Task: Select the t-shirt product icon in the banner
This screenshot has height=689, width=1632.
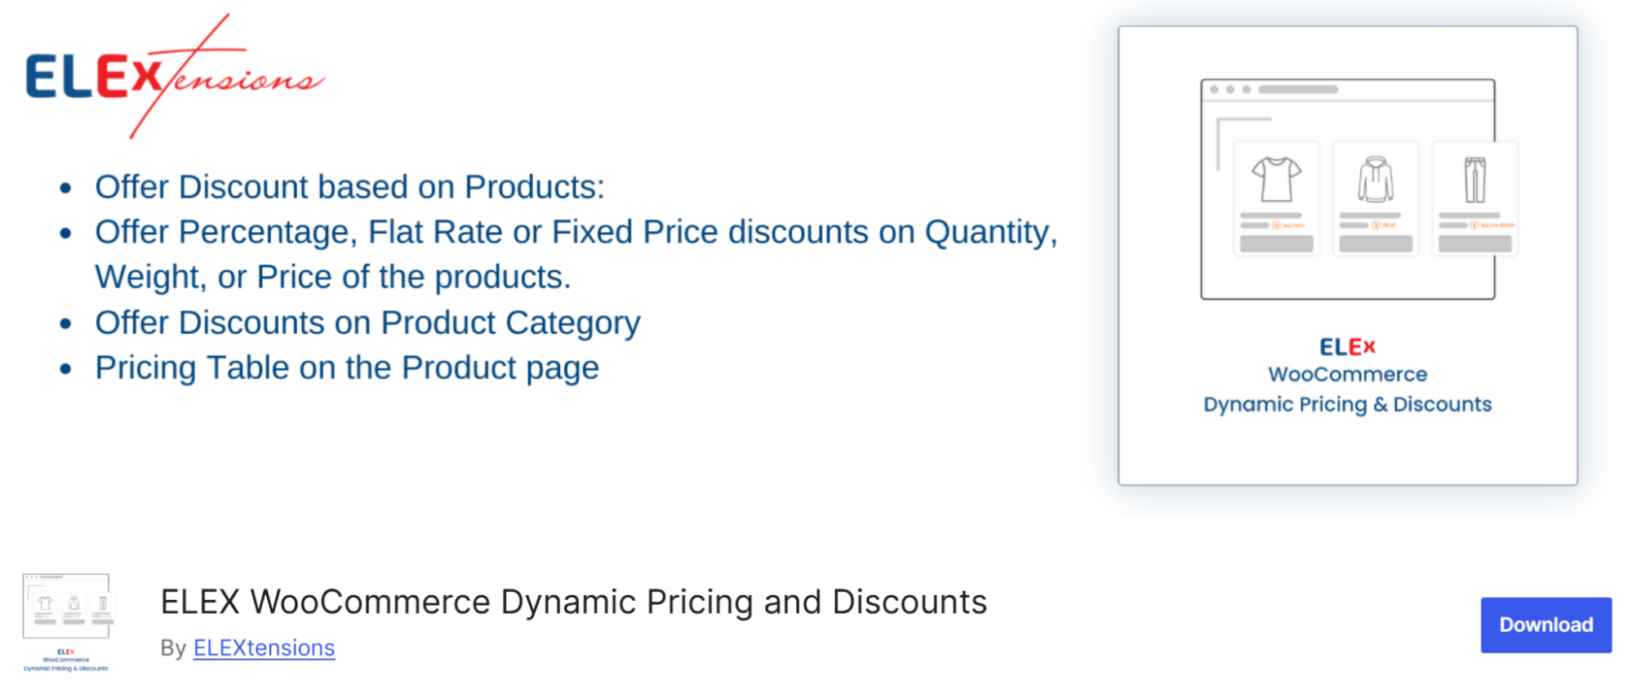Action: (x=1276, y=177)
